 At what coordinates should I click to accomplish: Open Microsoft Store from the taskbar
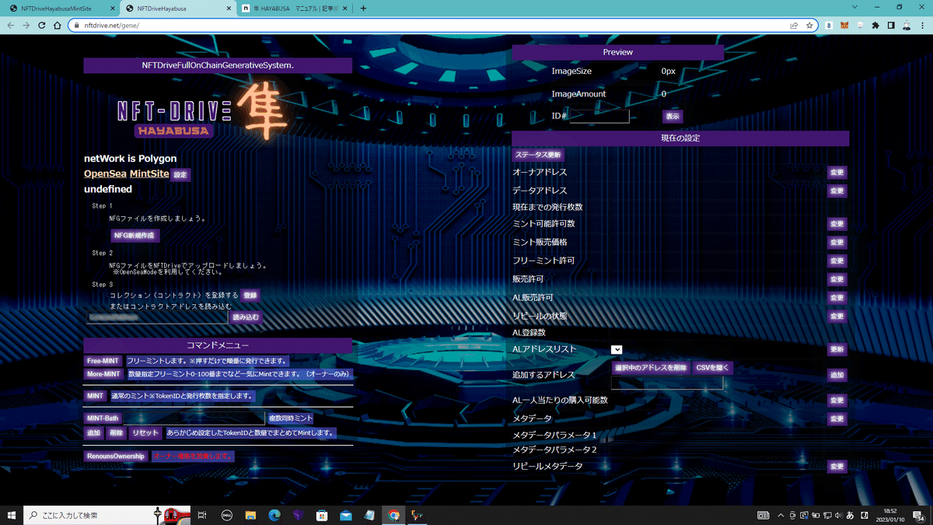tap(322, 515)
